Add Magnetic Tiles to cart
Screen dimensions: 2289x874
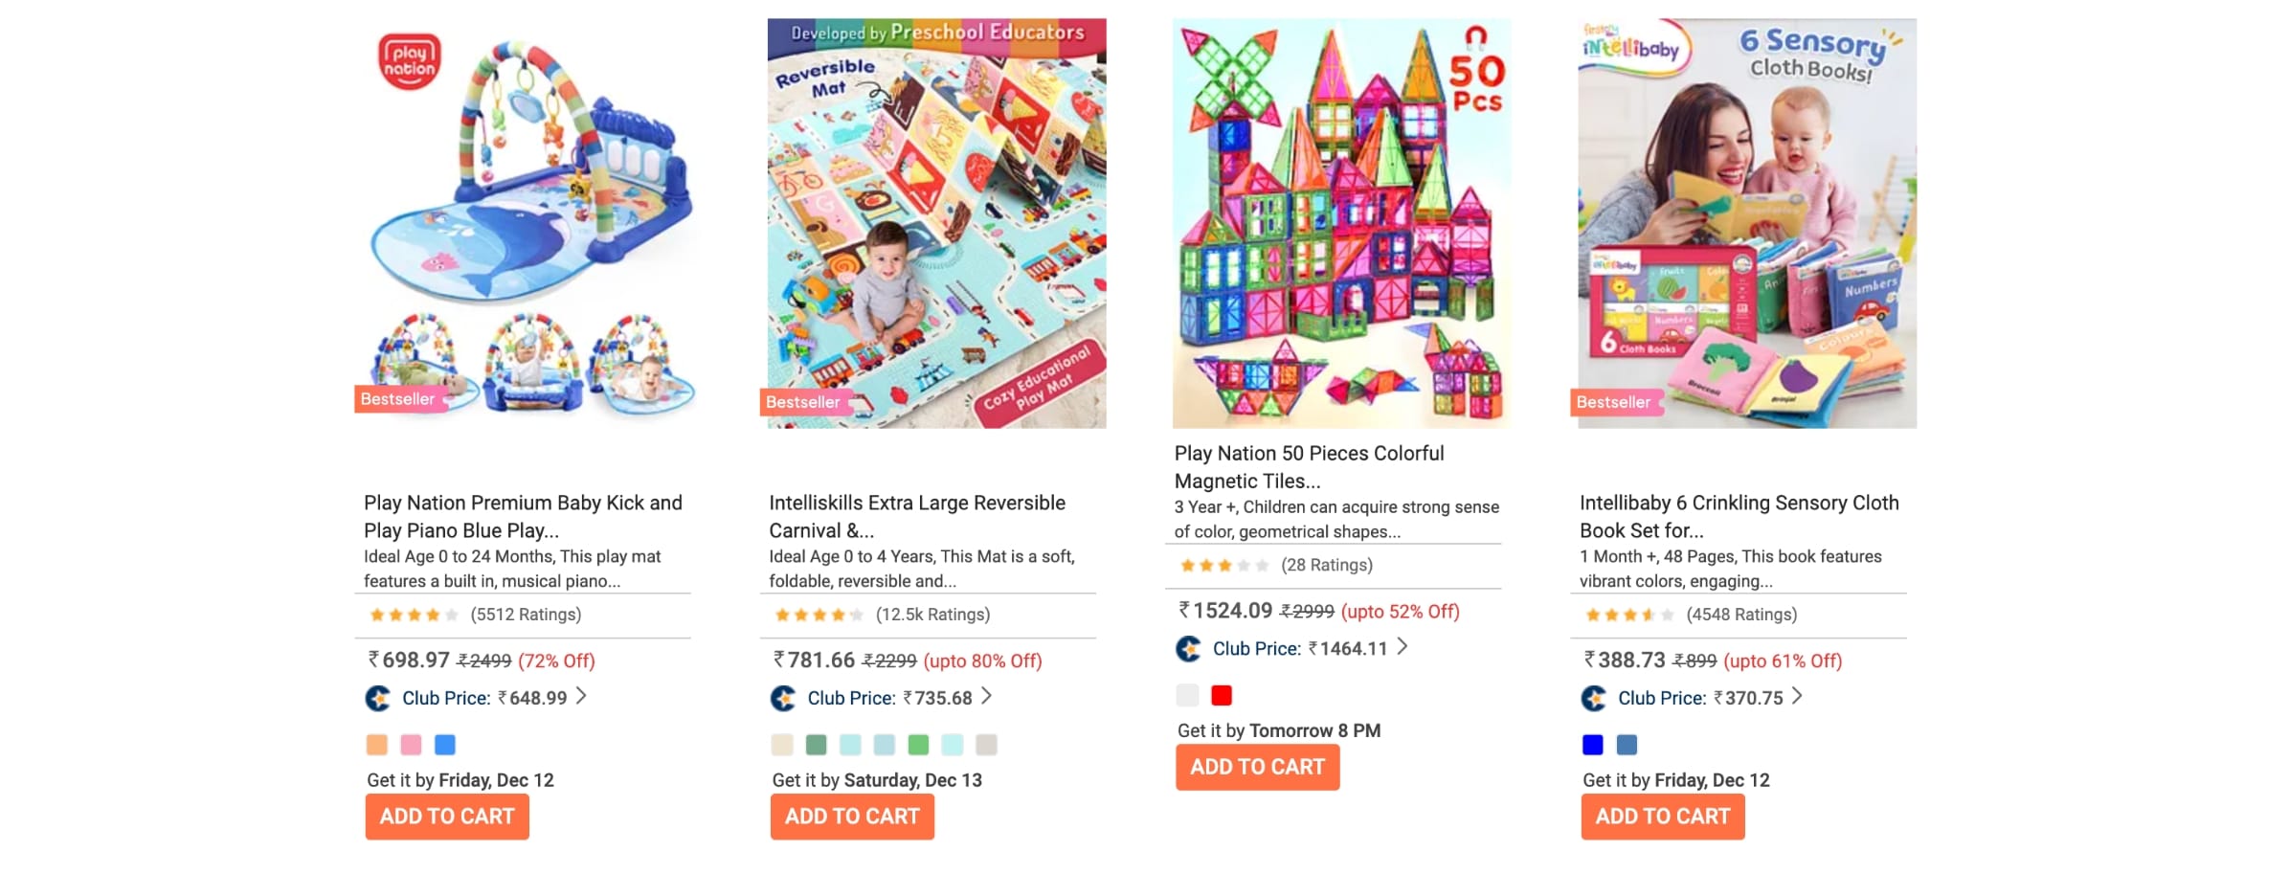click(1258, 767)
